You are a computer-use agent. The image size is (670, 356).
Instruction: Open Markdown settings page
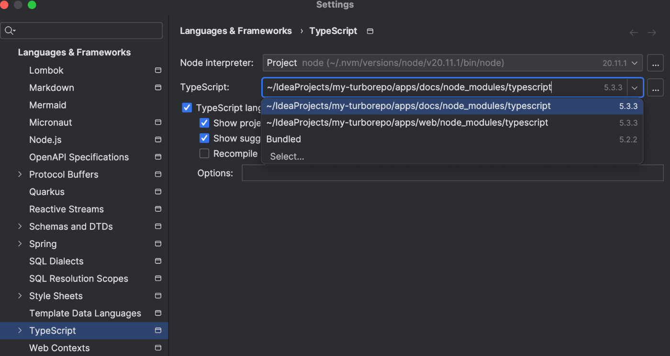point(52,87)
